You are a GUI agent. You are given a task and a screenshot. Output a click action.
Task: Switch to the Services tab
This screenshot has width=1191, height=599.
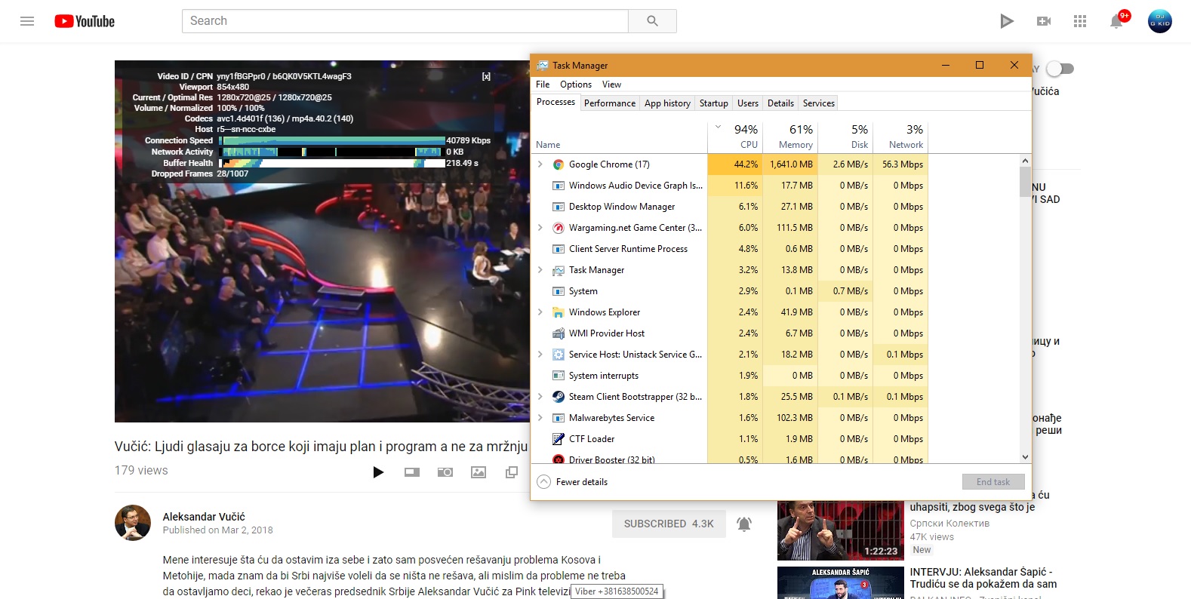[x=819, y=103]
